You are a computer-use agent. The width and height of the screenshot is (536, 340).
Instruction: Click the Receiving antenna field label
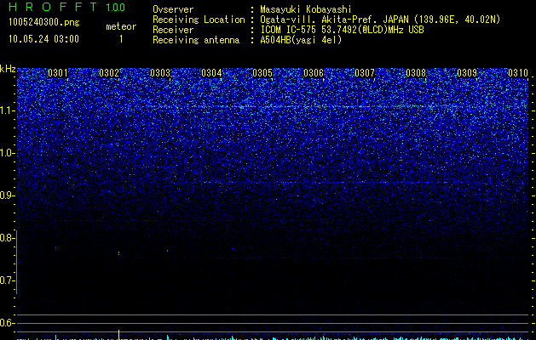click(196, 40)
